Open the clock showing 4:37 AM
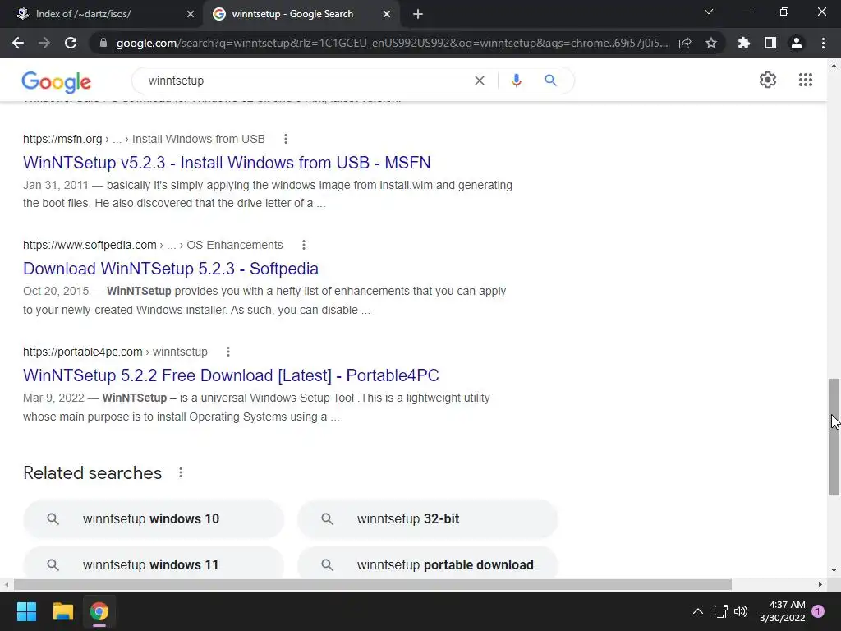Viewport: 841px width, 631px height. (782, 611)
